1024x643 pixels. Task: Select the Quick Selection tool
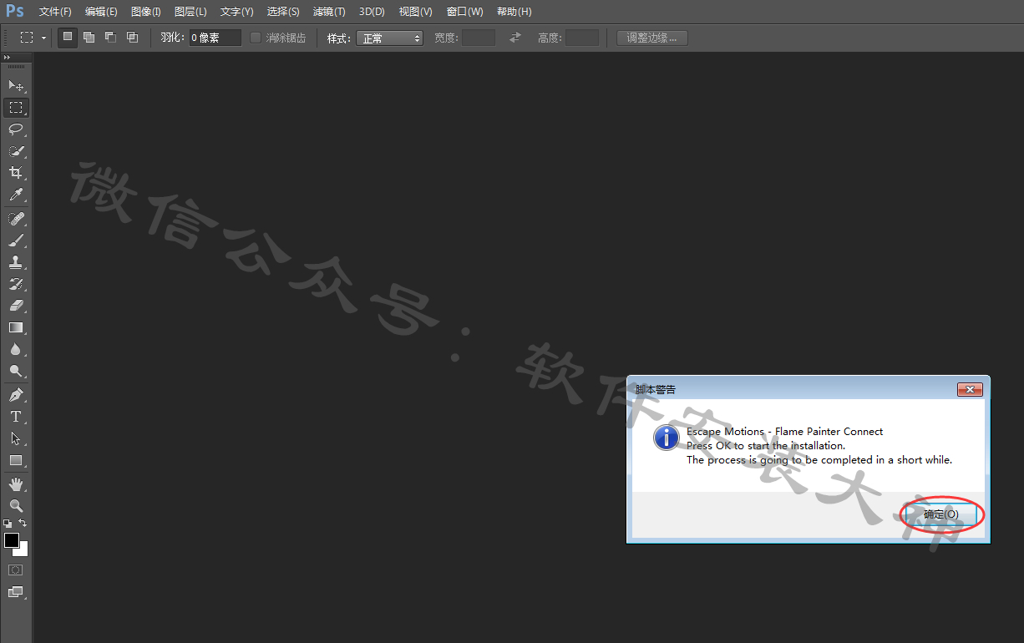click(16, 151)
